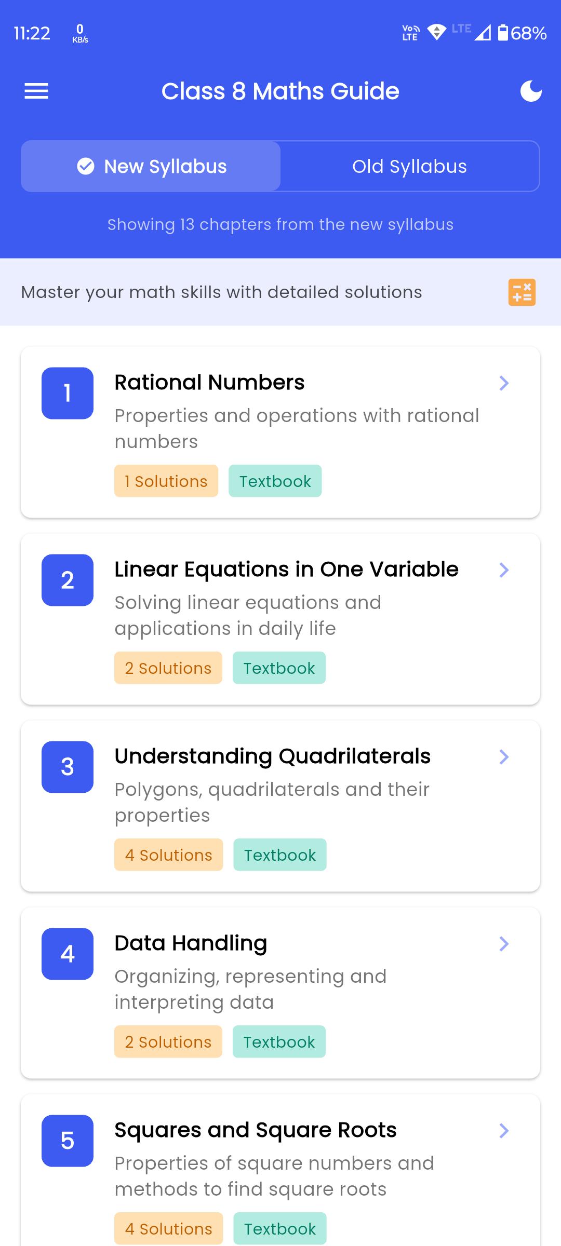Tap the chapter 5 number badge
561x1246 pixels.
(x=68, y=1141)
